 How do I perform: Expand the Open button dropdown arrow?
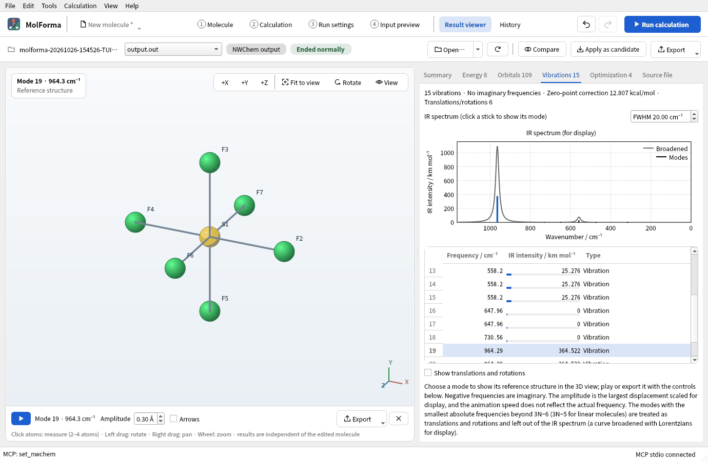(478, 49)
